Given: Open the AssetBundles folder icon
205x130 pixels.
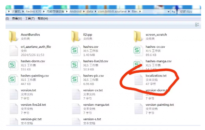Looking at the screenshot, I should [13, 37].
